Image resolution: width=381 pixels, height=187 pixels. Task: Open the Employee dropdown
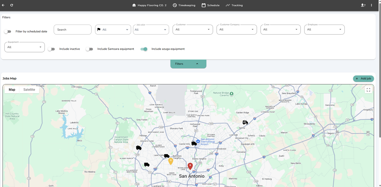coord(324,30)
